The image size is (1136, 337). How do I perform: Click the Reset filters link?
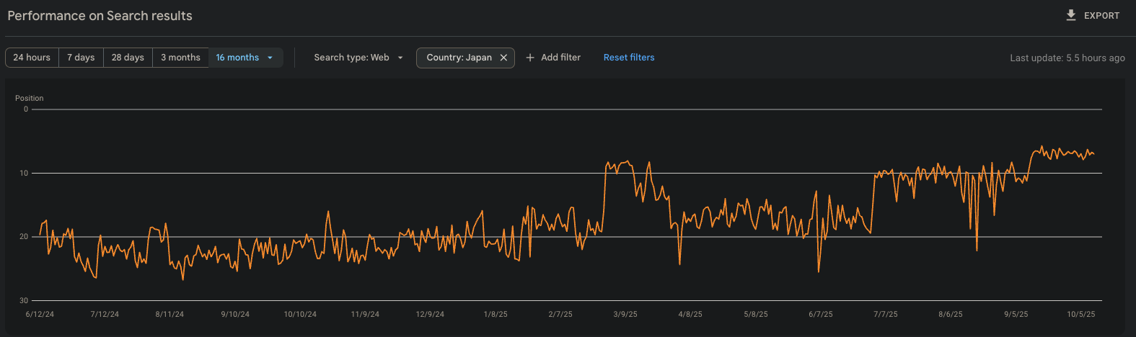click(x=629, y=58)
